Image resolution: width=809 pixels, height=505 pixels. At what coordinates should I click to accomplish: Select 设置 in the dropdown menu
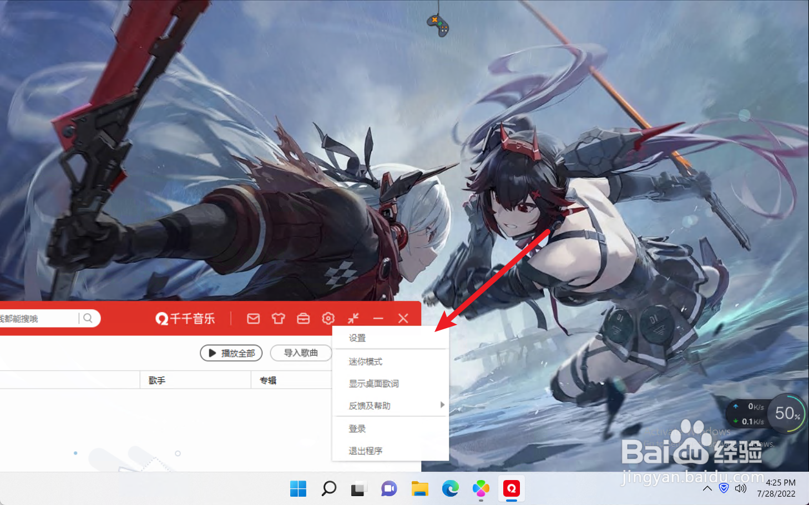coord(391,338)
